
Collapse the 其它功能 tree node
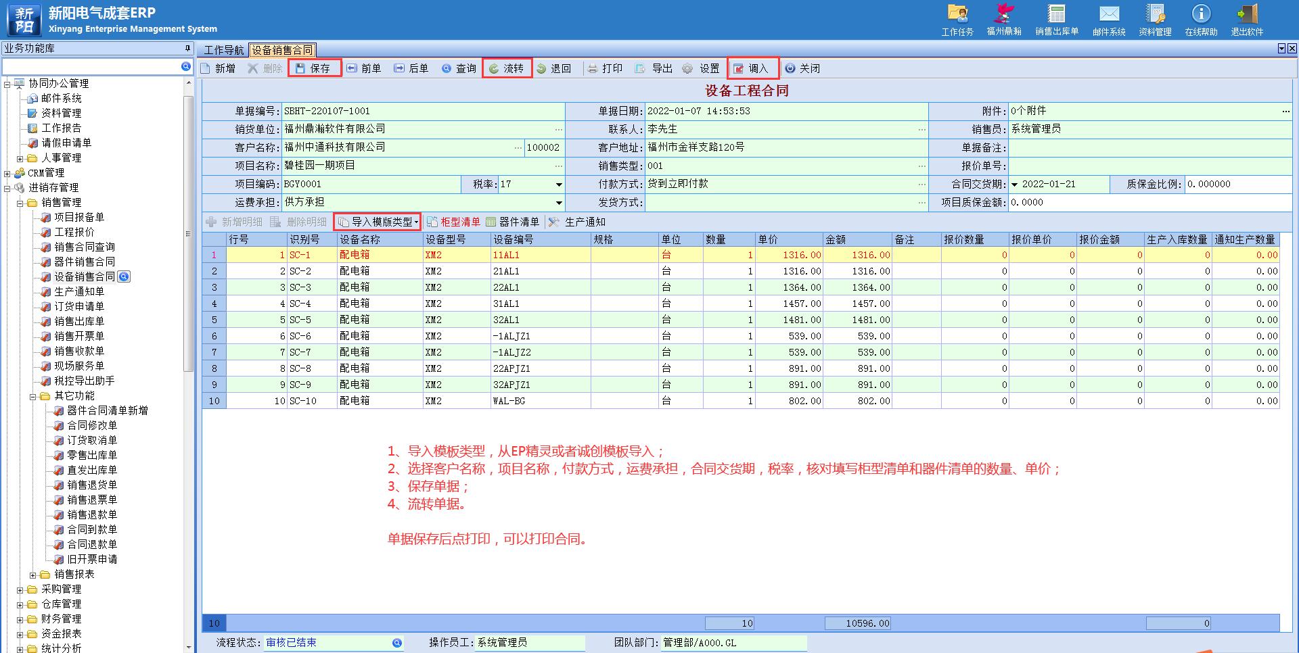(x=33, y=396)
